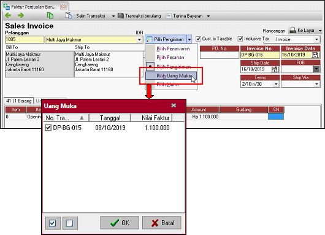Uncheck Cust. is Taxable checkbox
The image size is (325, 235).
click(x=198, y=39)
